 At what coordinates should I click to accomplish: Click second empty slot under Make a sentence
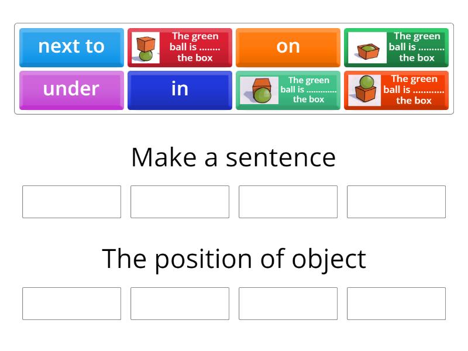tap(180, 202)
